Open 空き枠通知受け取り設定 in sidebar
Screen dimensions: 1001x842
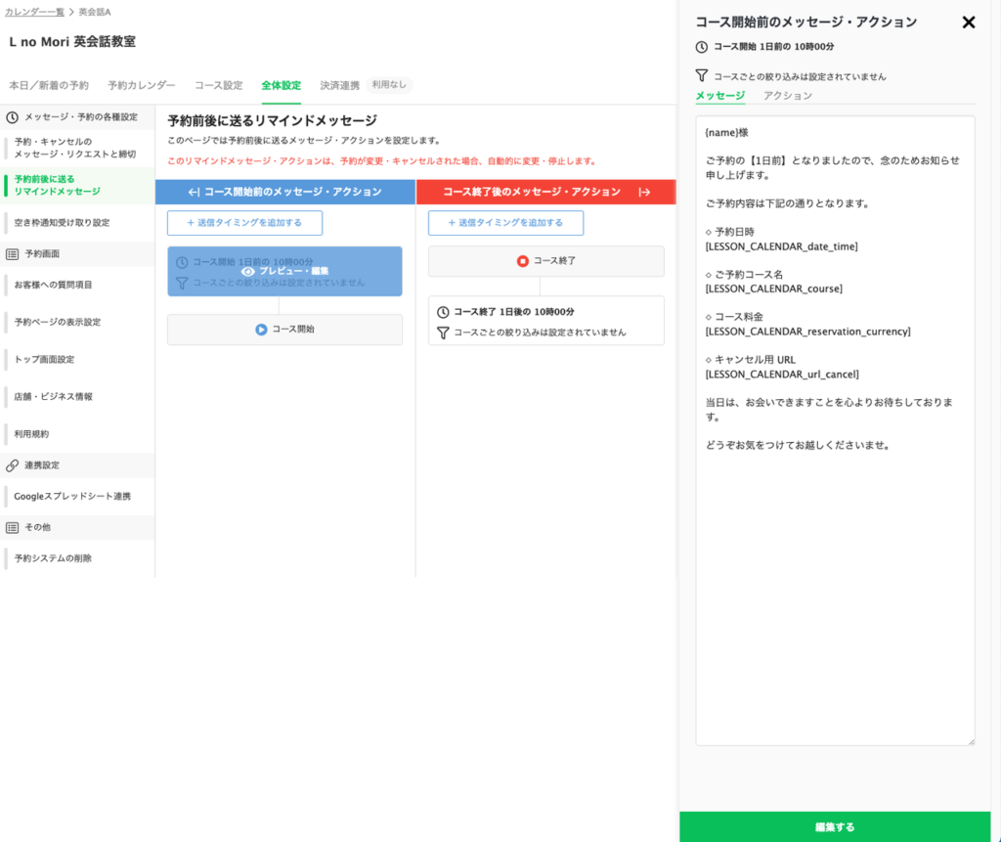tap(62, 223)
